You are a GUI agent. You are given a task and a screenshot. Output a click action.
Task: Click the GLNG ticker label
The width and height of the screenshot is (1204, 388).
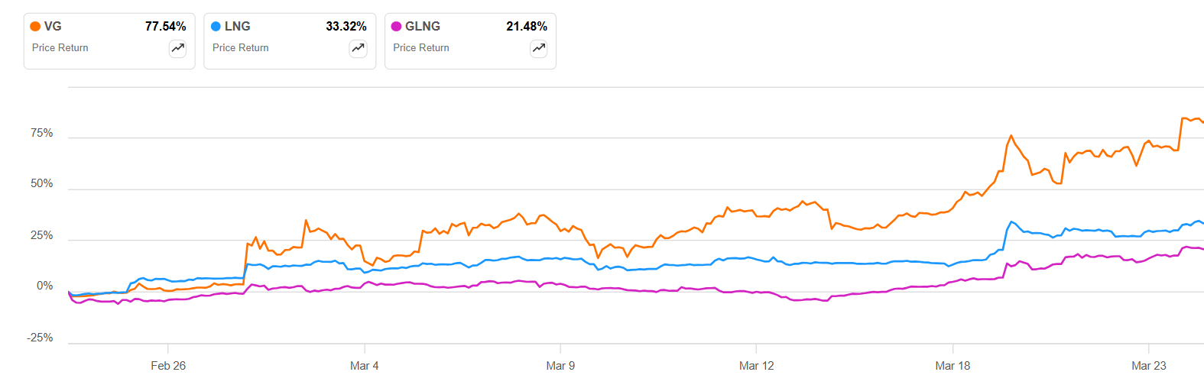(423, 26)
